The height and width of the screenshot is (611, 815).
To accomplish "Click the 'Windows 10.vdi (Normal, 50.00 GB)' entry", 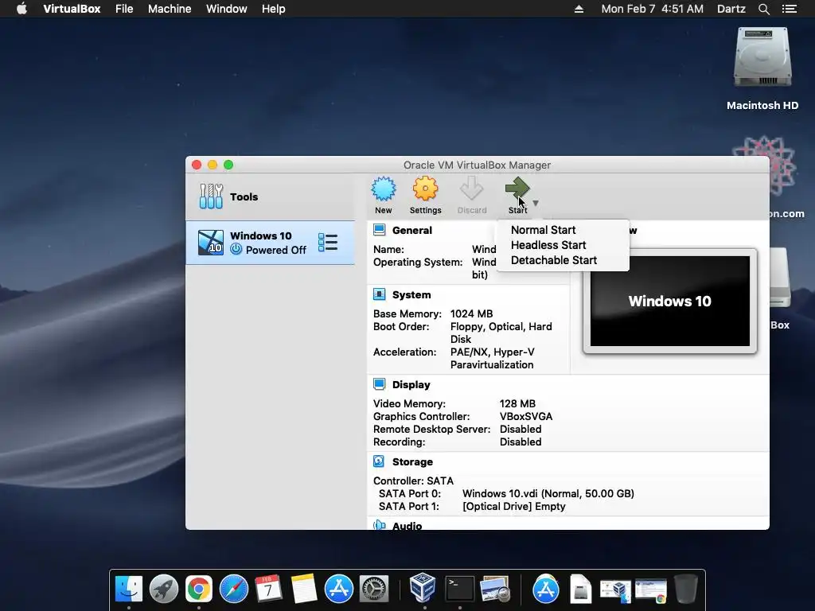I will (548, 493).
